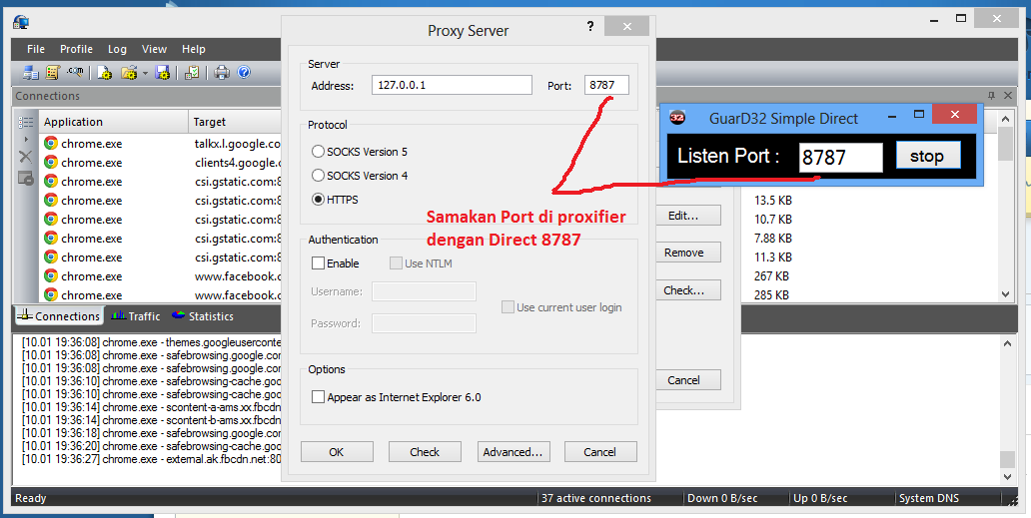Enable authentication checkbox
This screenshot has height=518, width=1031.
point(319,263)
